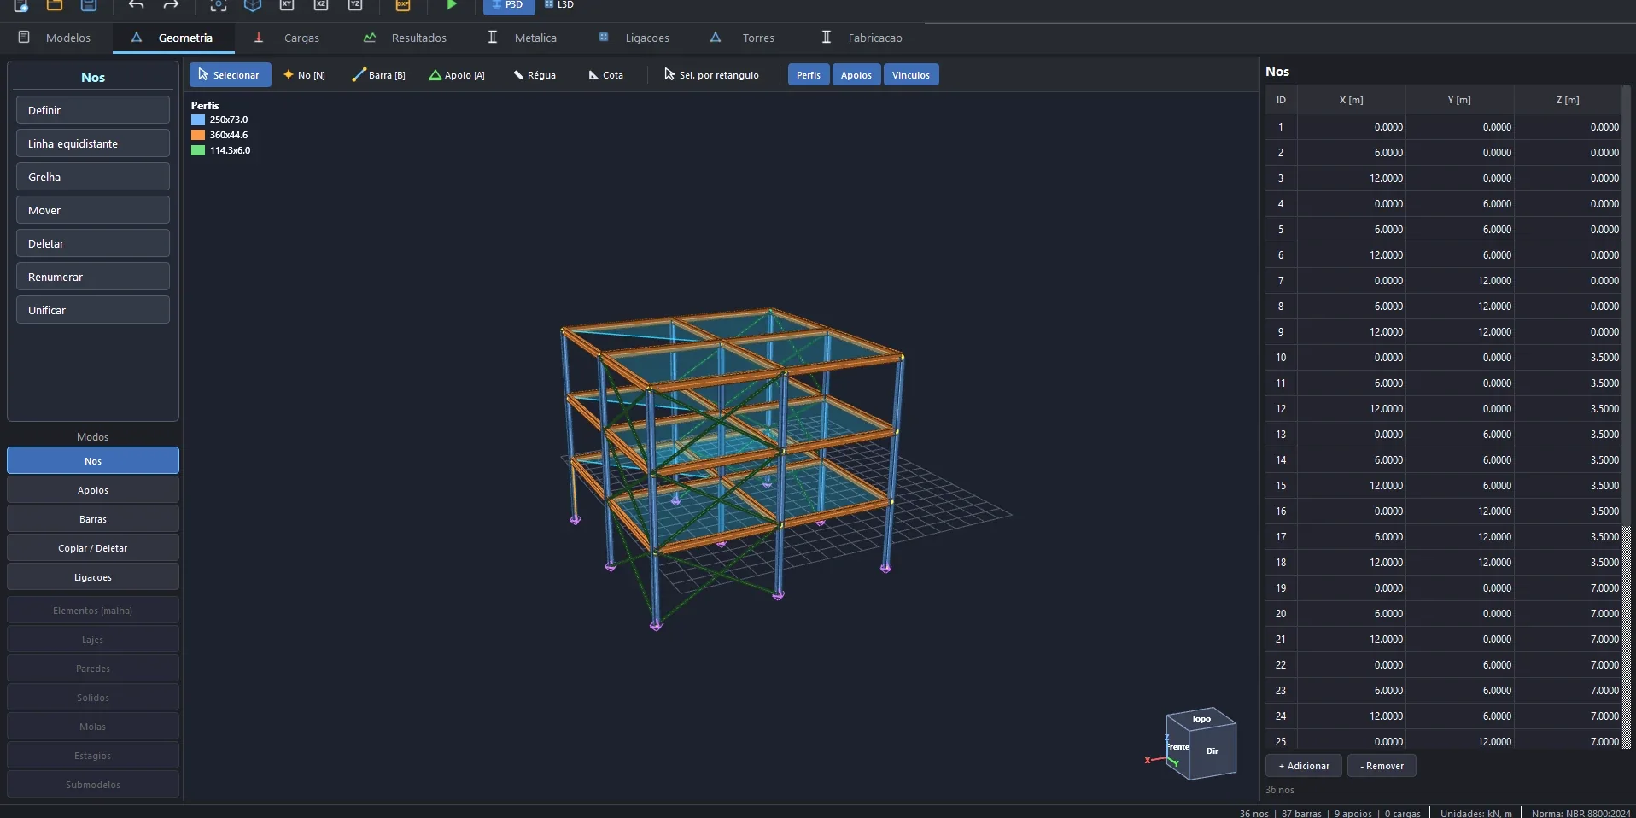Set the view to the XZ plane

coord(321,5)
